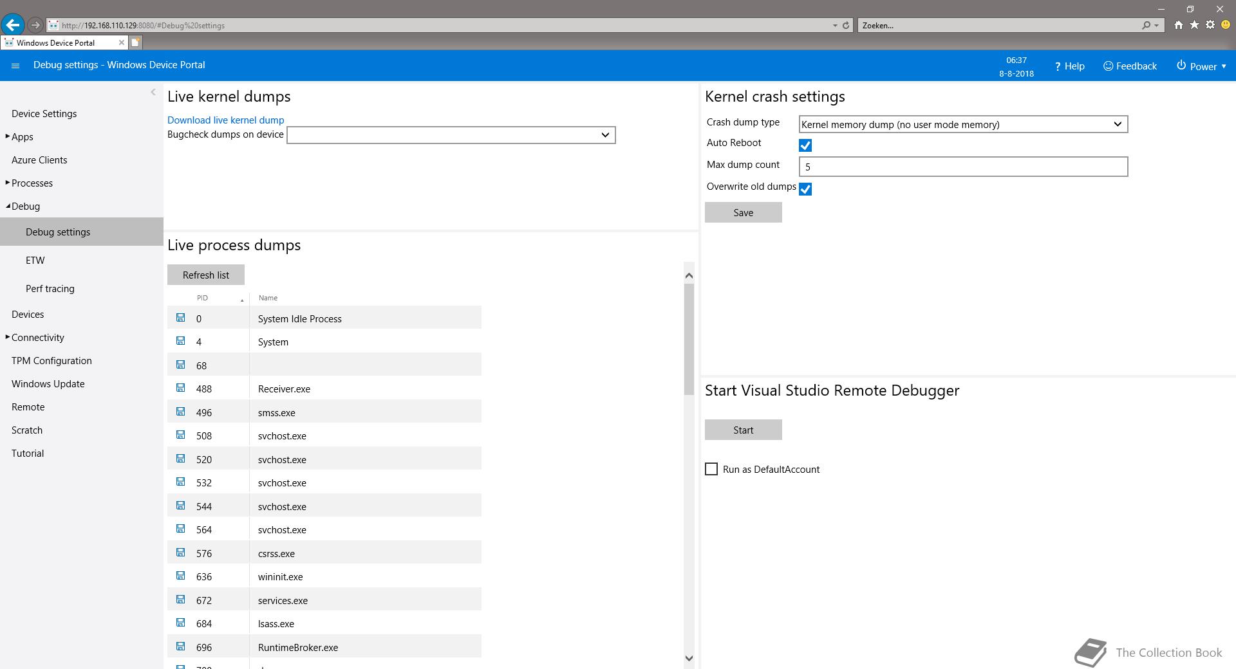Save dump of svchost.exe PID 532
Image resolution: width=1236 pixels, height=669 pixels.
(180, 482)
